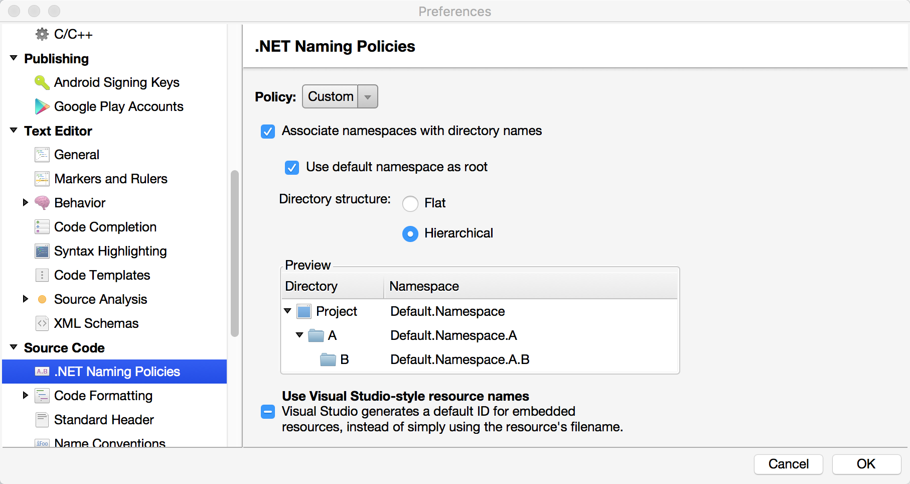Select the Flat directory structure option
This screenshot has height=484, width=910.
click(410, 204)
